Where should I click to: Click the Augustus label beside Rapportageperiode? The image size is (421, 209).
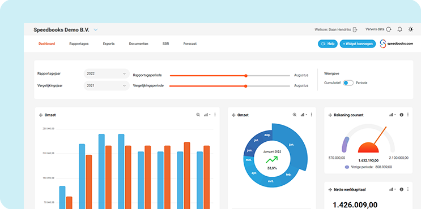[301, 75]
